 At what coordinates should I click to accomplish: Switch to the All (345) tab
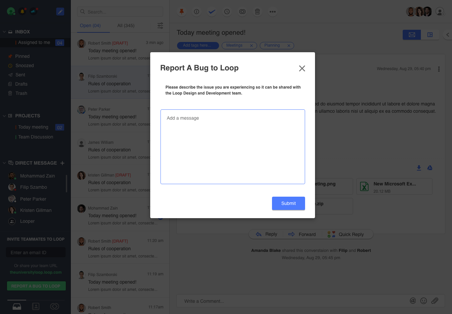(x=126, y=25)
